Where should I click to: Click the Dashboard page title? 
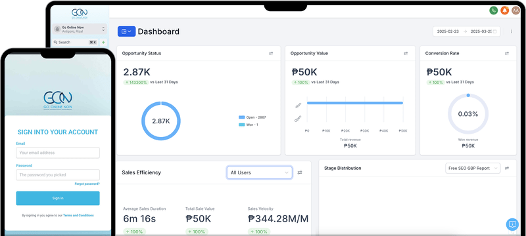pyautogui.click(x=158, y=31)
